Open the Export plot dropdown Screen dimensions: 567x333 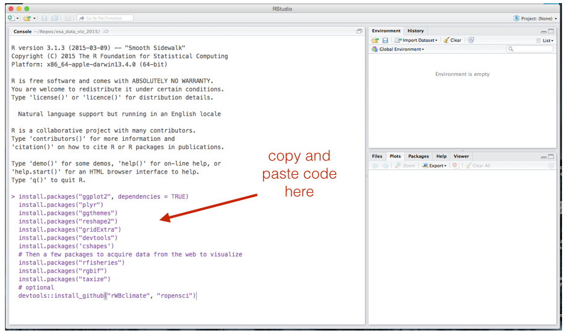tap(435, 166)
